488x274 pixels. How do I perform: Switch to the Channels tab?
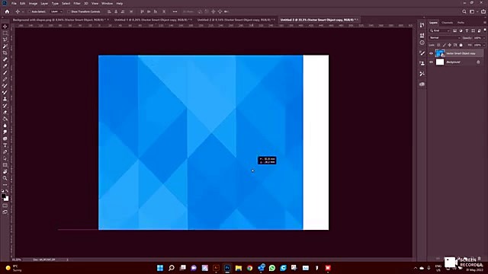(x=448, y=23)
